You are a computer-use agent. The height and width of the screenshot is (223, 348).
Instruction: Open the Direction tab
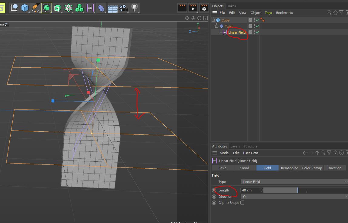(334, 168)
